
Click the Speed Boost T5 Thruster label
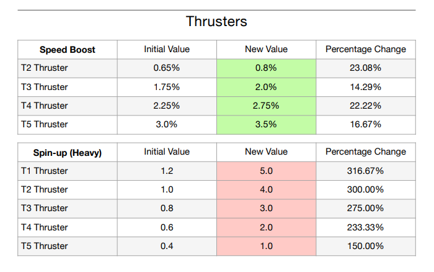[45, 124]
